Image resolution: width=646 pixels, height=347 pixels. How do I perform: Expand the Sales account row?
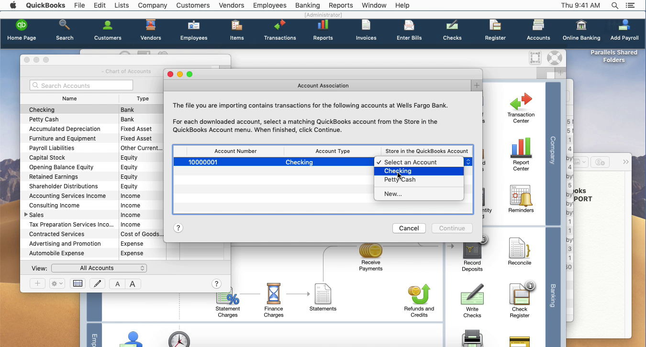[x=26, y=215]
